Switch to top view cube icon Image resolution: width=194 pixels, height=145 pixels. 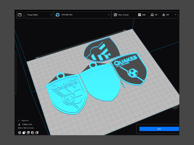[28, 133]
